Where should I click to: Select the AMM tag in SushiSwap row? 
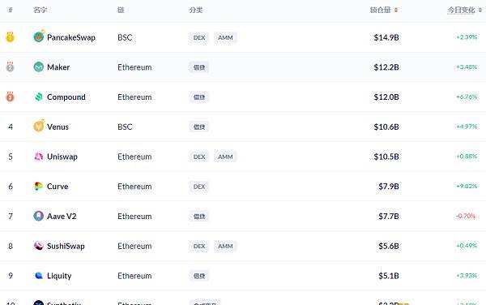point(225,246)
